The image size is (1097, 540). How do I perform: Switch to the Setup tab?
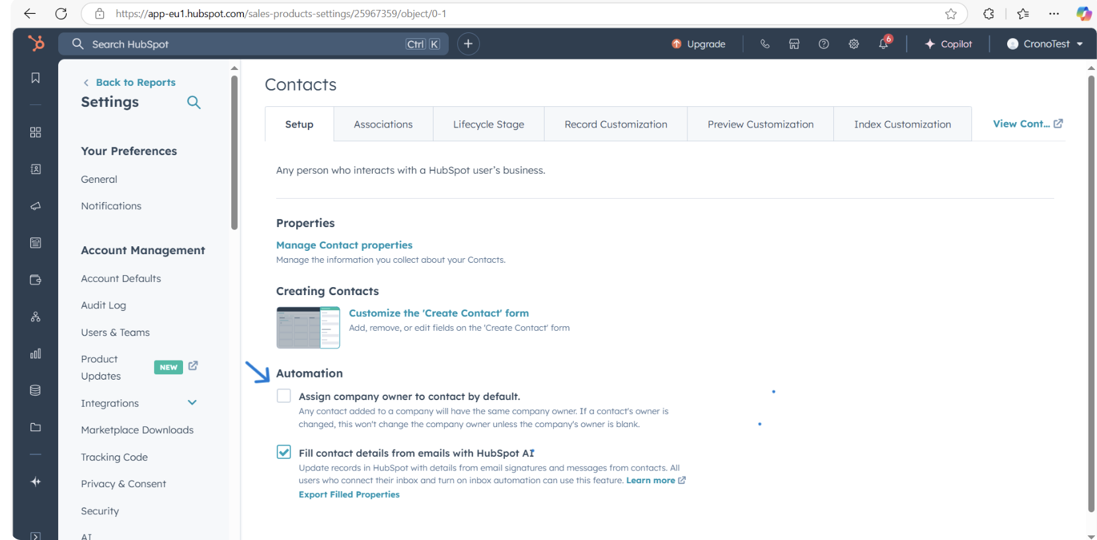299,124
